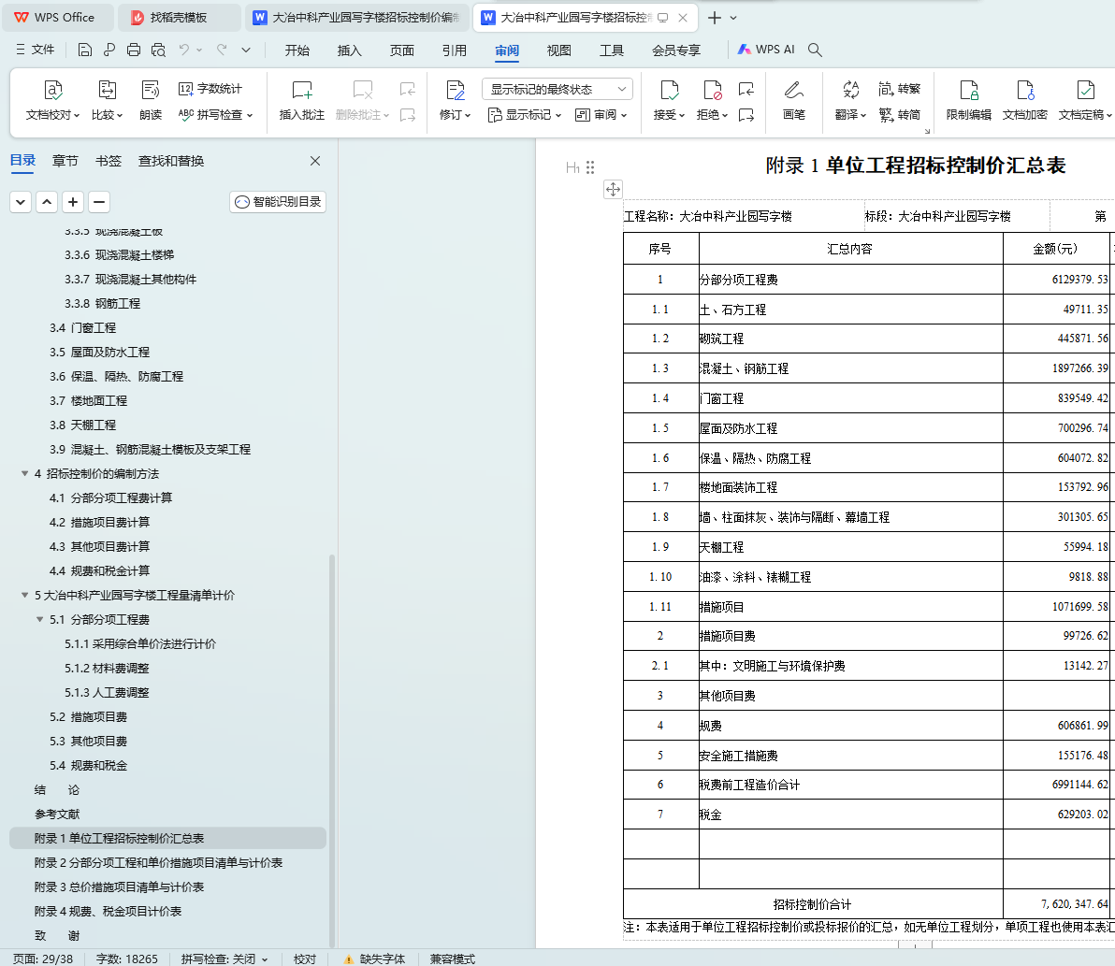Collapse section 5 大冶中科产业园写字楼工程量清单计价
The image size is (1115, 966).
(25, 595)
